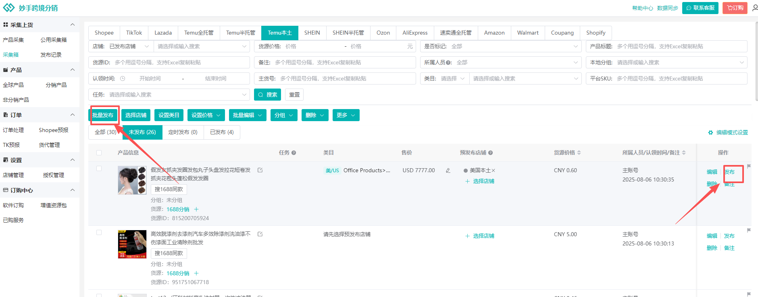Tick the select-all checkbox in the table header
The width and height of the screenshot is (758, 297).
[x=99, y=153]
